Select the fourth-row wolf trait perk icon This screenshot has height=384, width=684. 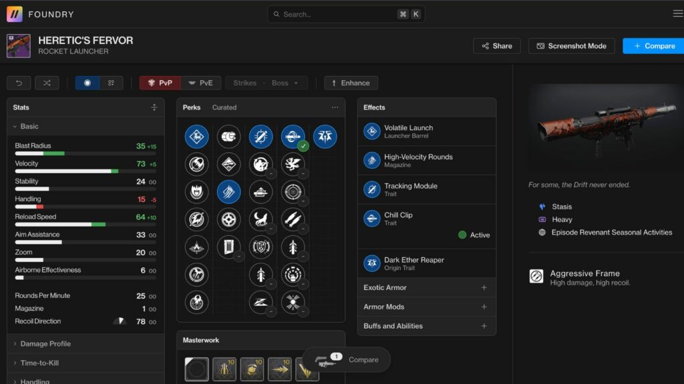click(261, 219)
